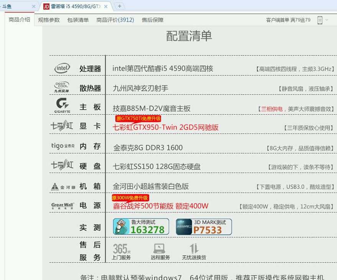337x280 pixels.
Task: Click the 机箱 row label
Action: [90, 186]
